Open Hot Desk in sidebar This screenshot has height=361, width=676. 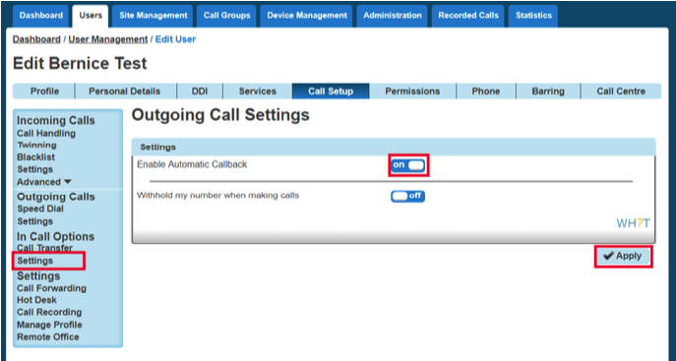pos(36,300)
